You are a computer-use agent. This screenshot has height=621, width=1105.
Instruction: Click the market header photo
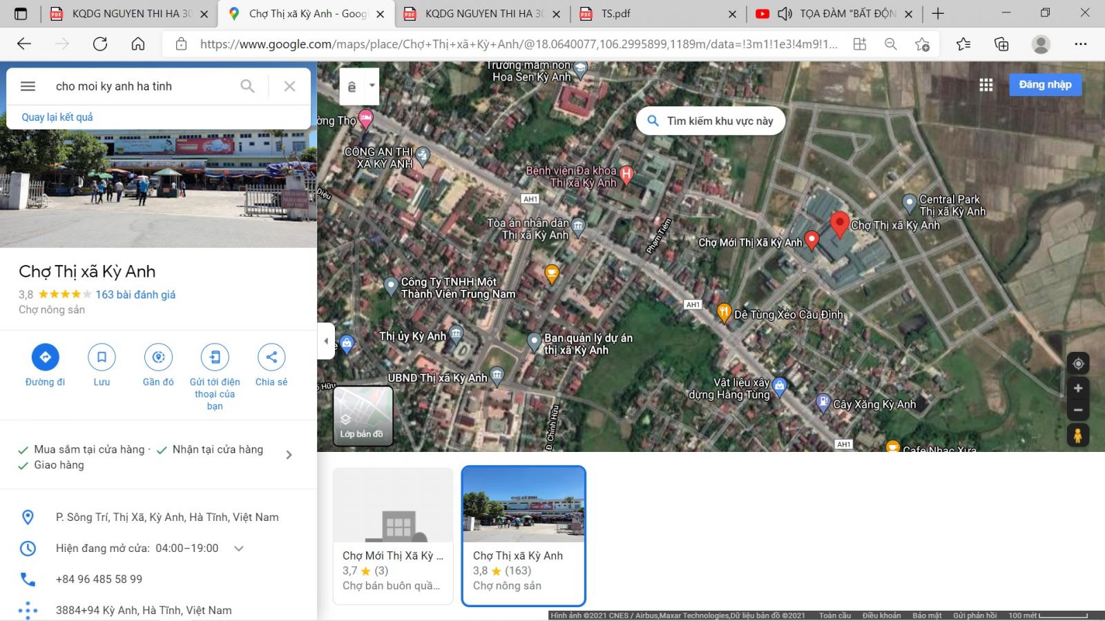pos(158,188)
